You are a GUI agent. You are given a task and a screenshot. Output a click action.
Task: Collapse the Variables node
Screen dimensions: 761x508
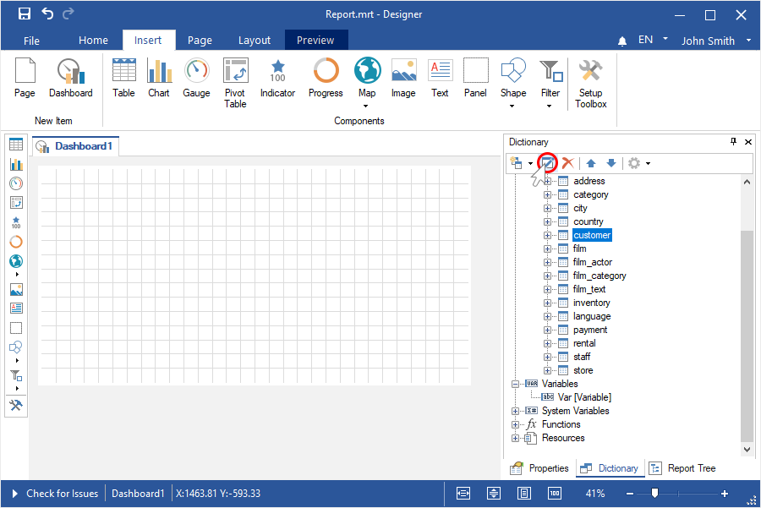(516, 384)
